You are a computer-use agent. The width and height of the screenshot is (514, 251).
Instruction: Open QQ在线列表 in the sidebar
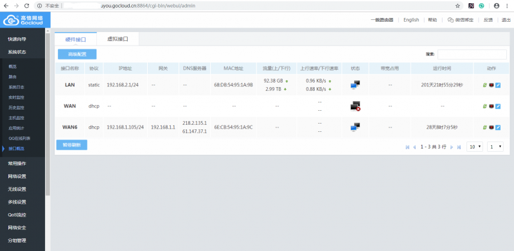pyautogui.click(x=19, y=138)
